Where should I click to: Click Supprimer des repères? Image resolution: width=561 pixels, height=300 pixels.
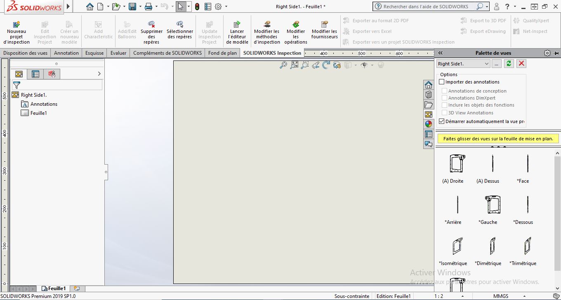pos(151,33)
